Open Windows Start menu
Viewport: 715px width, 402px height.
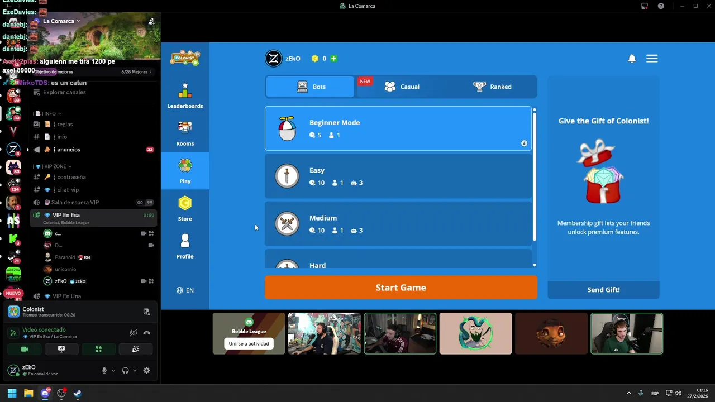coord(12,393)
